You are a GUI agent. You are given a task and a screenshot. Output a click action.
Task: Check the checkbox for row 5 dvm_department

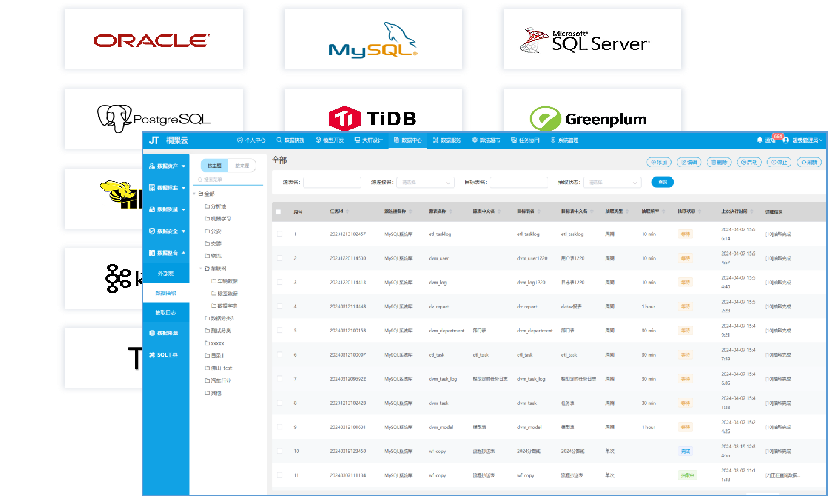pos(280,331)
